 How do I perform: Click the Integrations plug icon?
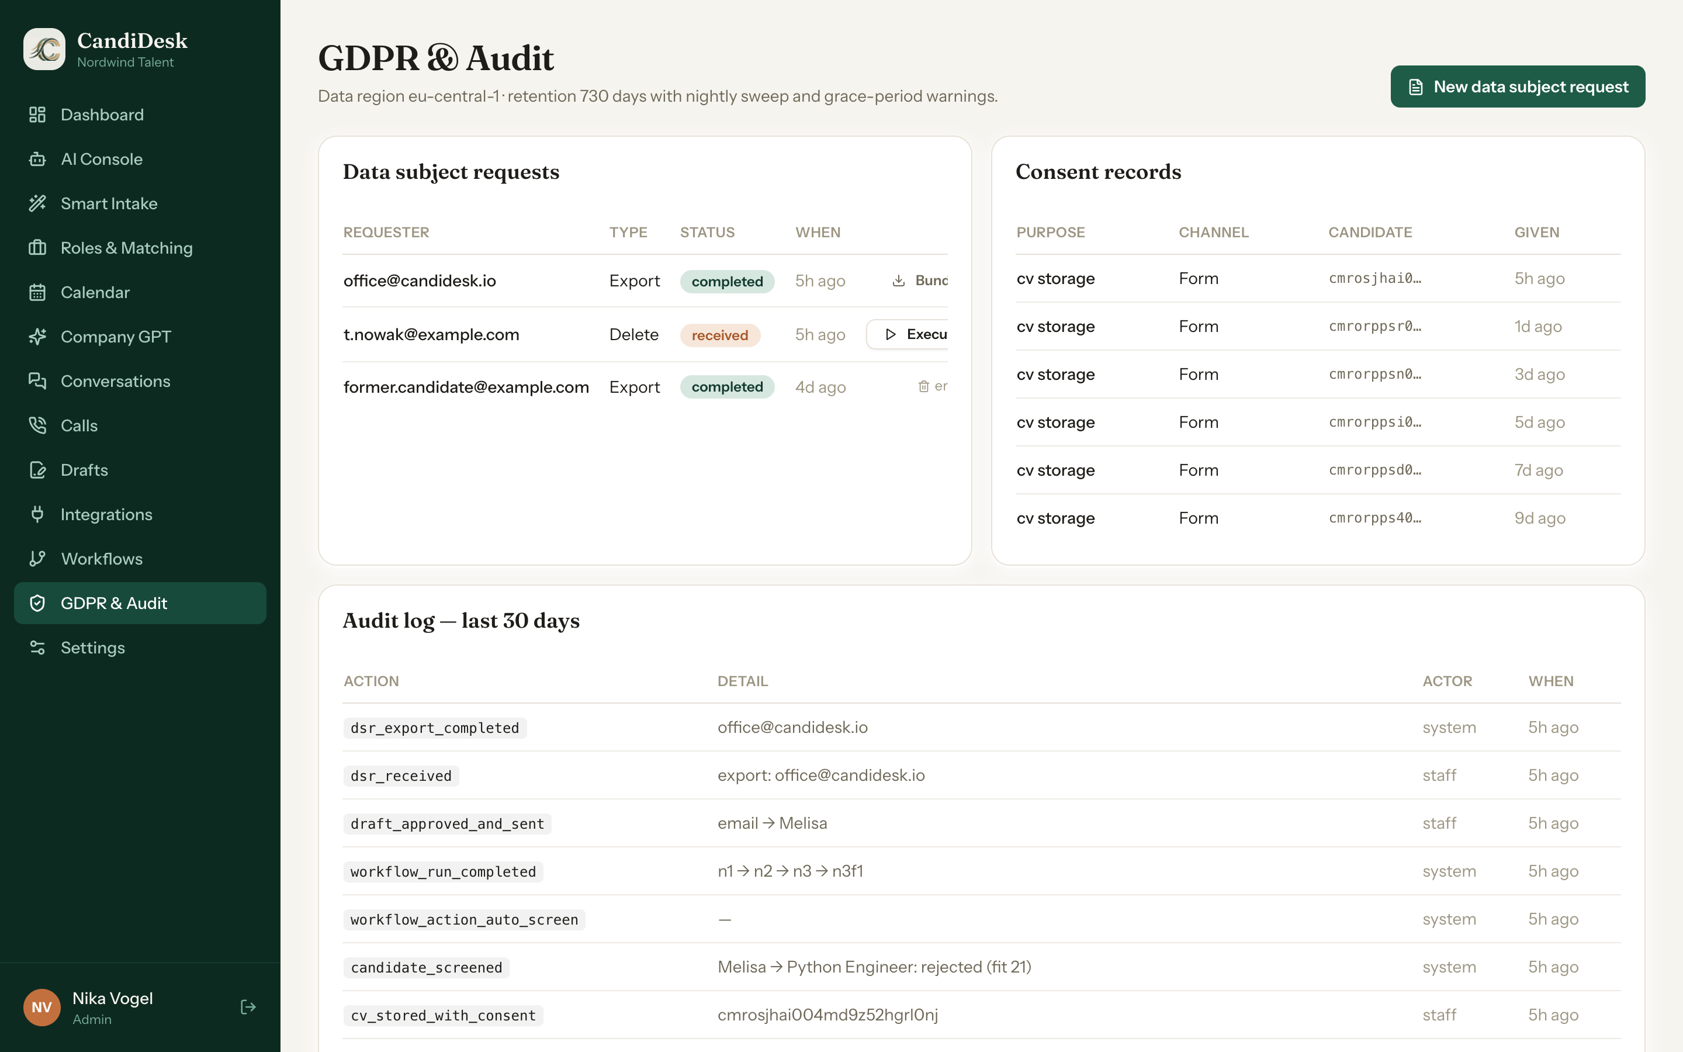tap(37, 515)
